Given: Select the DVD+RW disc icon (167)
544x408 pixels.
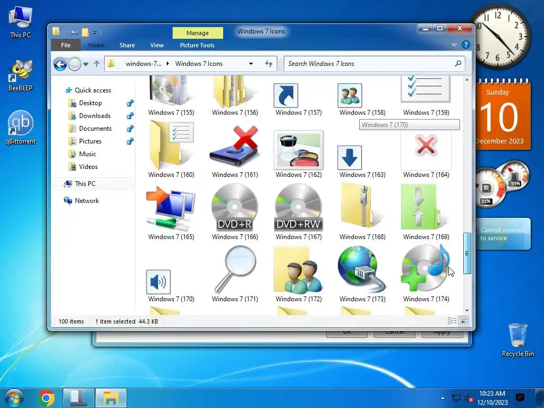Looking at the screenshot, I should click(x=299, y=208).
